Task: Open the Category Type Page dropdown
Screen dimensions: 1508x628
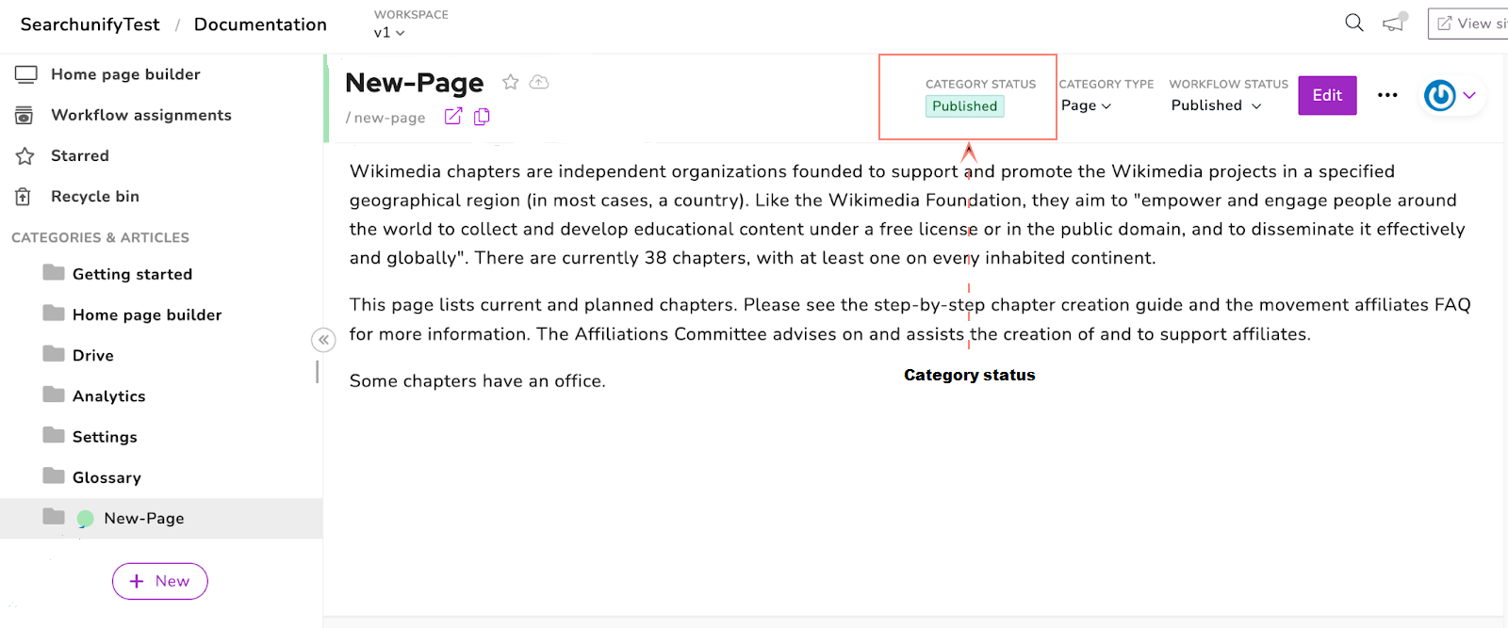Action: [1087, 105]
